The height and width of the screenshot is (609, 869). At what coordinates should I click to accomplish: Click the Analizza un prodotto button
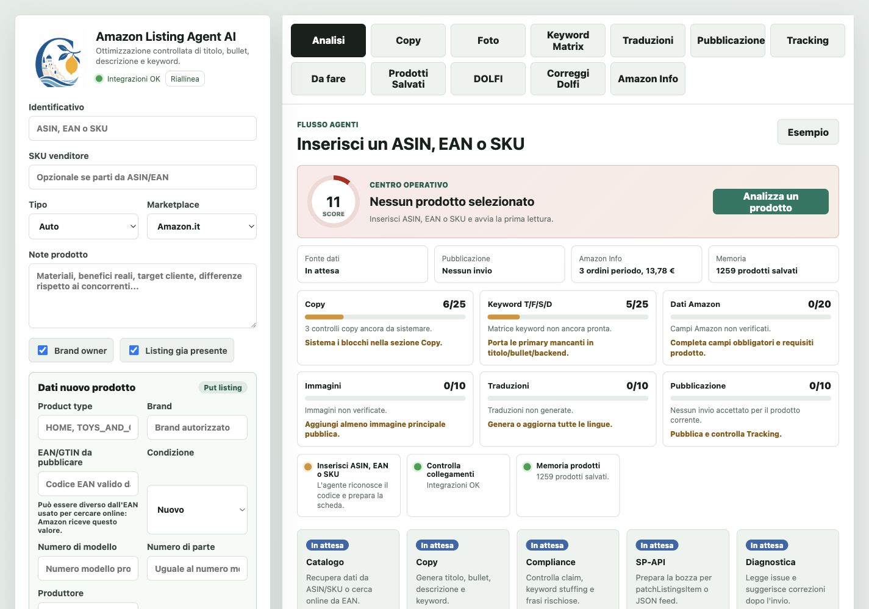[x=771, y=202]
